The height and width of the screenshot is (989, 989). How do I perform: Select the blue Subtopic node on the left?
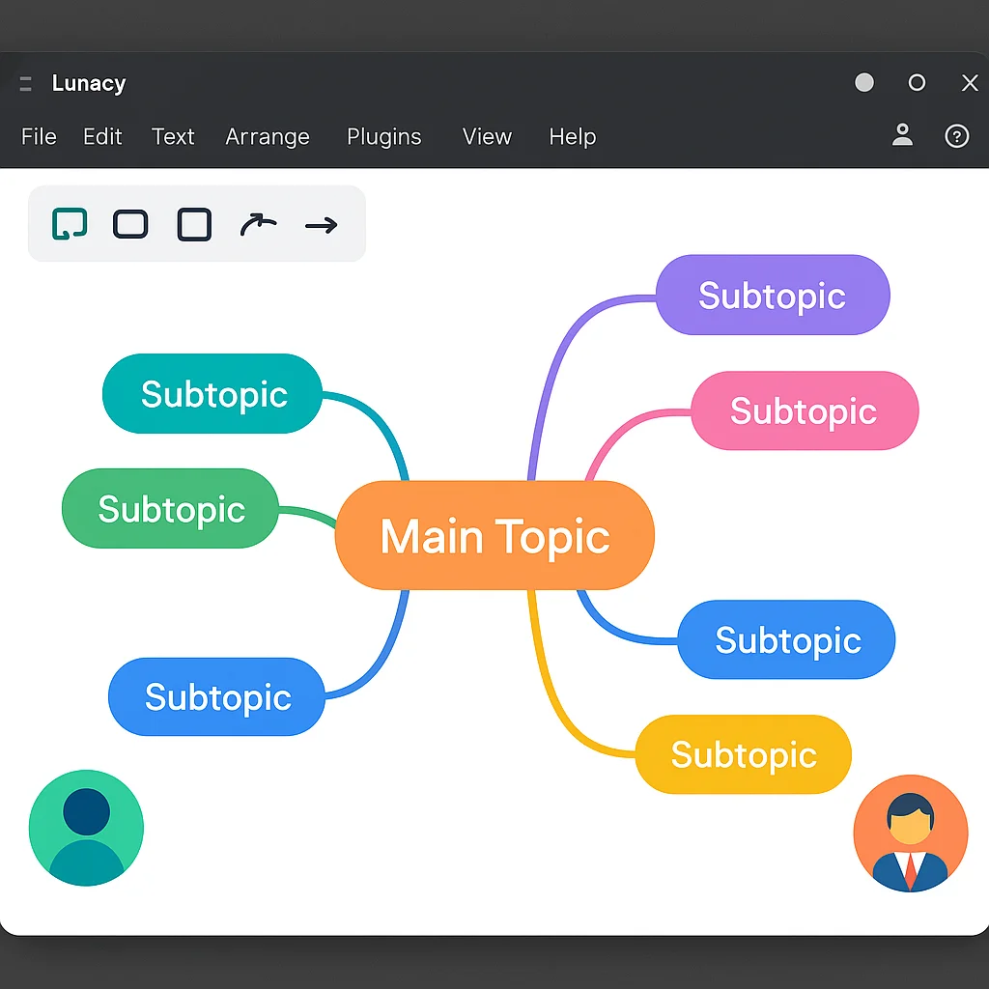point(217,696)
